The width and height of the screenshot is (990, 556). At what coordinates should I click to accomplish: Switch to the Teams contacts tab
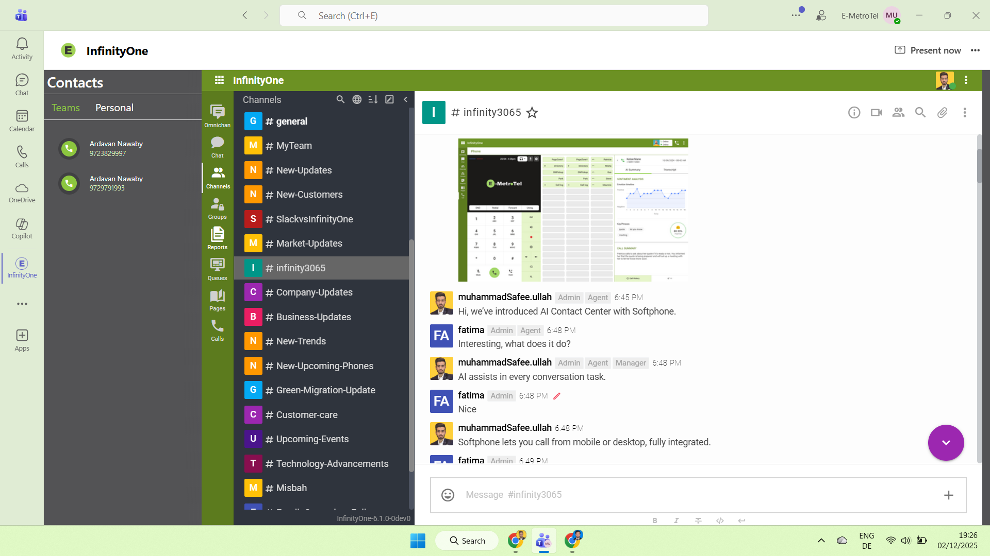(x=65, y=108)
